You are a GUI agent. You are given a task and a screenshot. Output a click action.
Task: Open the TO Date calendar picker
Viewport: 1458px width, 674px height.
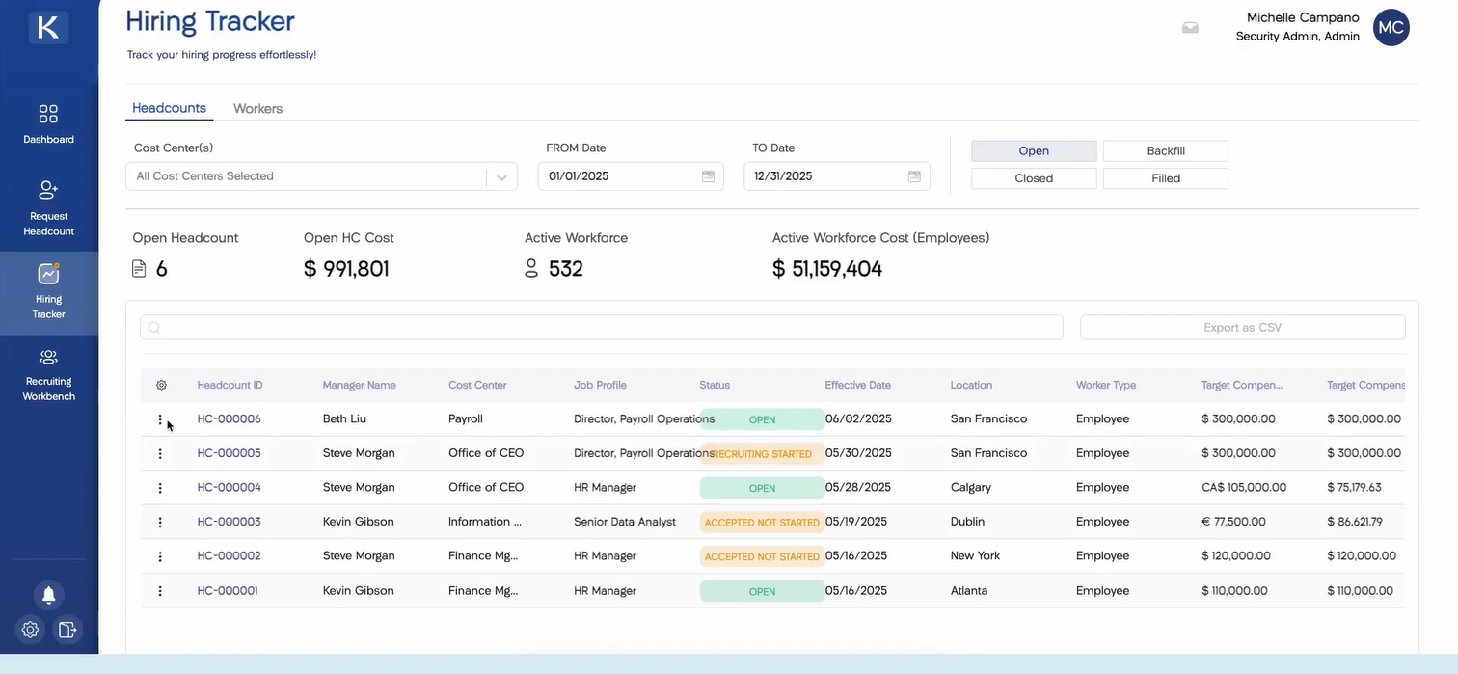(x=913, y=176)
